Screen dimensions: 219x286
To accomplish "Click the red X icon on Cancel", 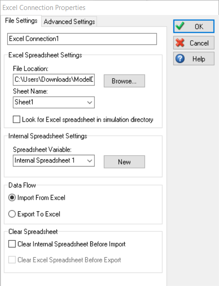I will tap(180, 43).
